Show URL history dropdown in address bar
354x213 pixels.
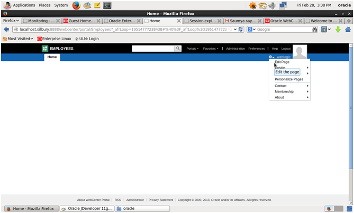(x=235, y=29)
